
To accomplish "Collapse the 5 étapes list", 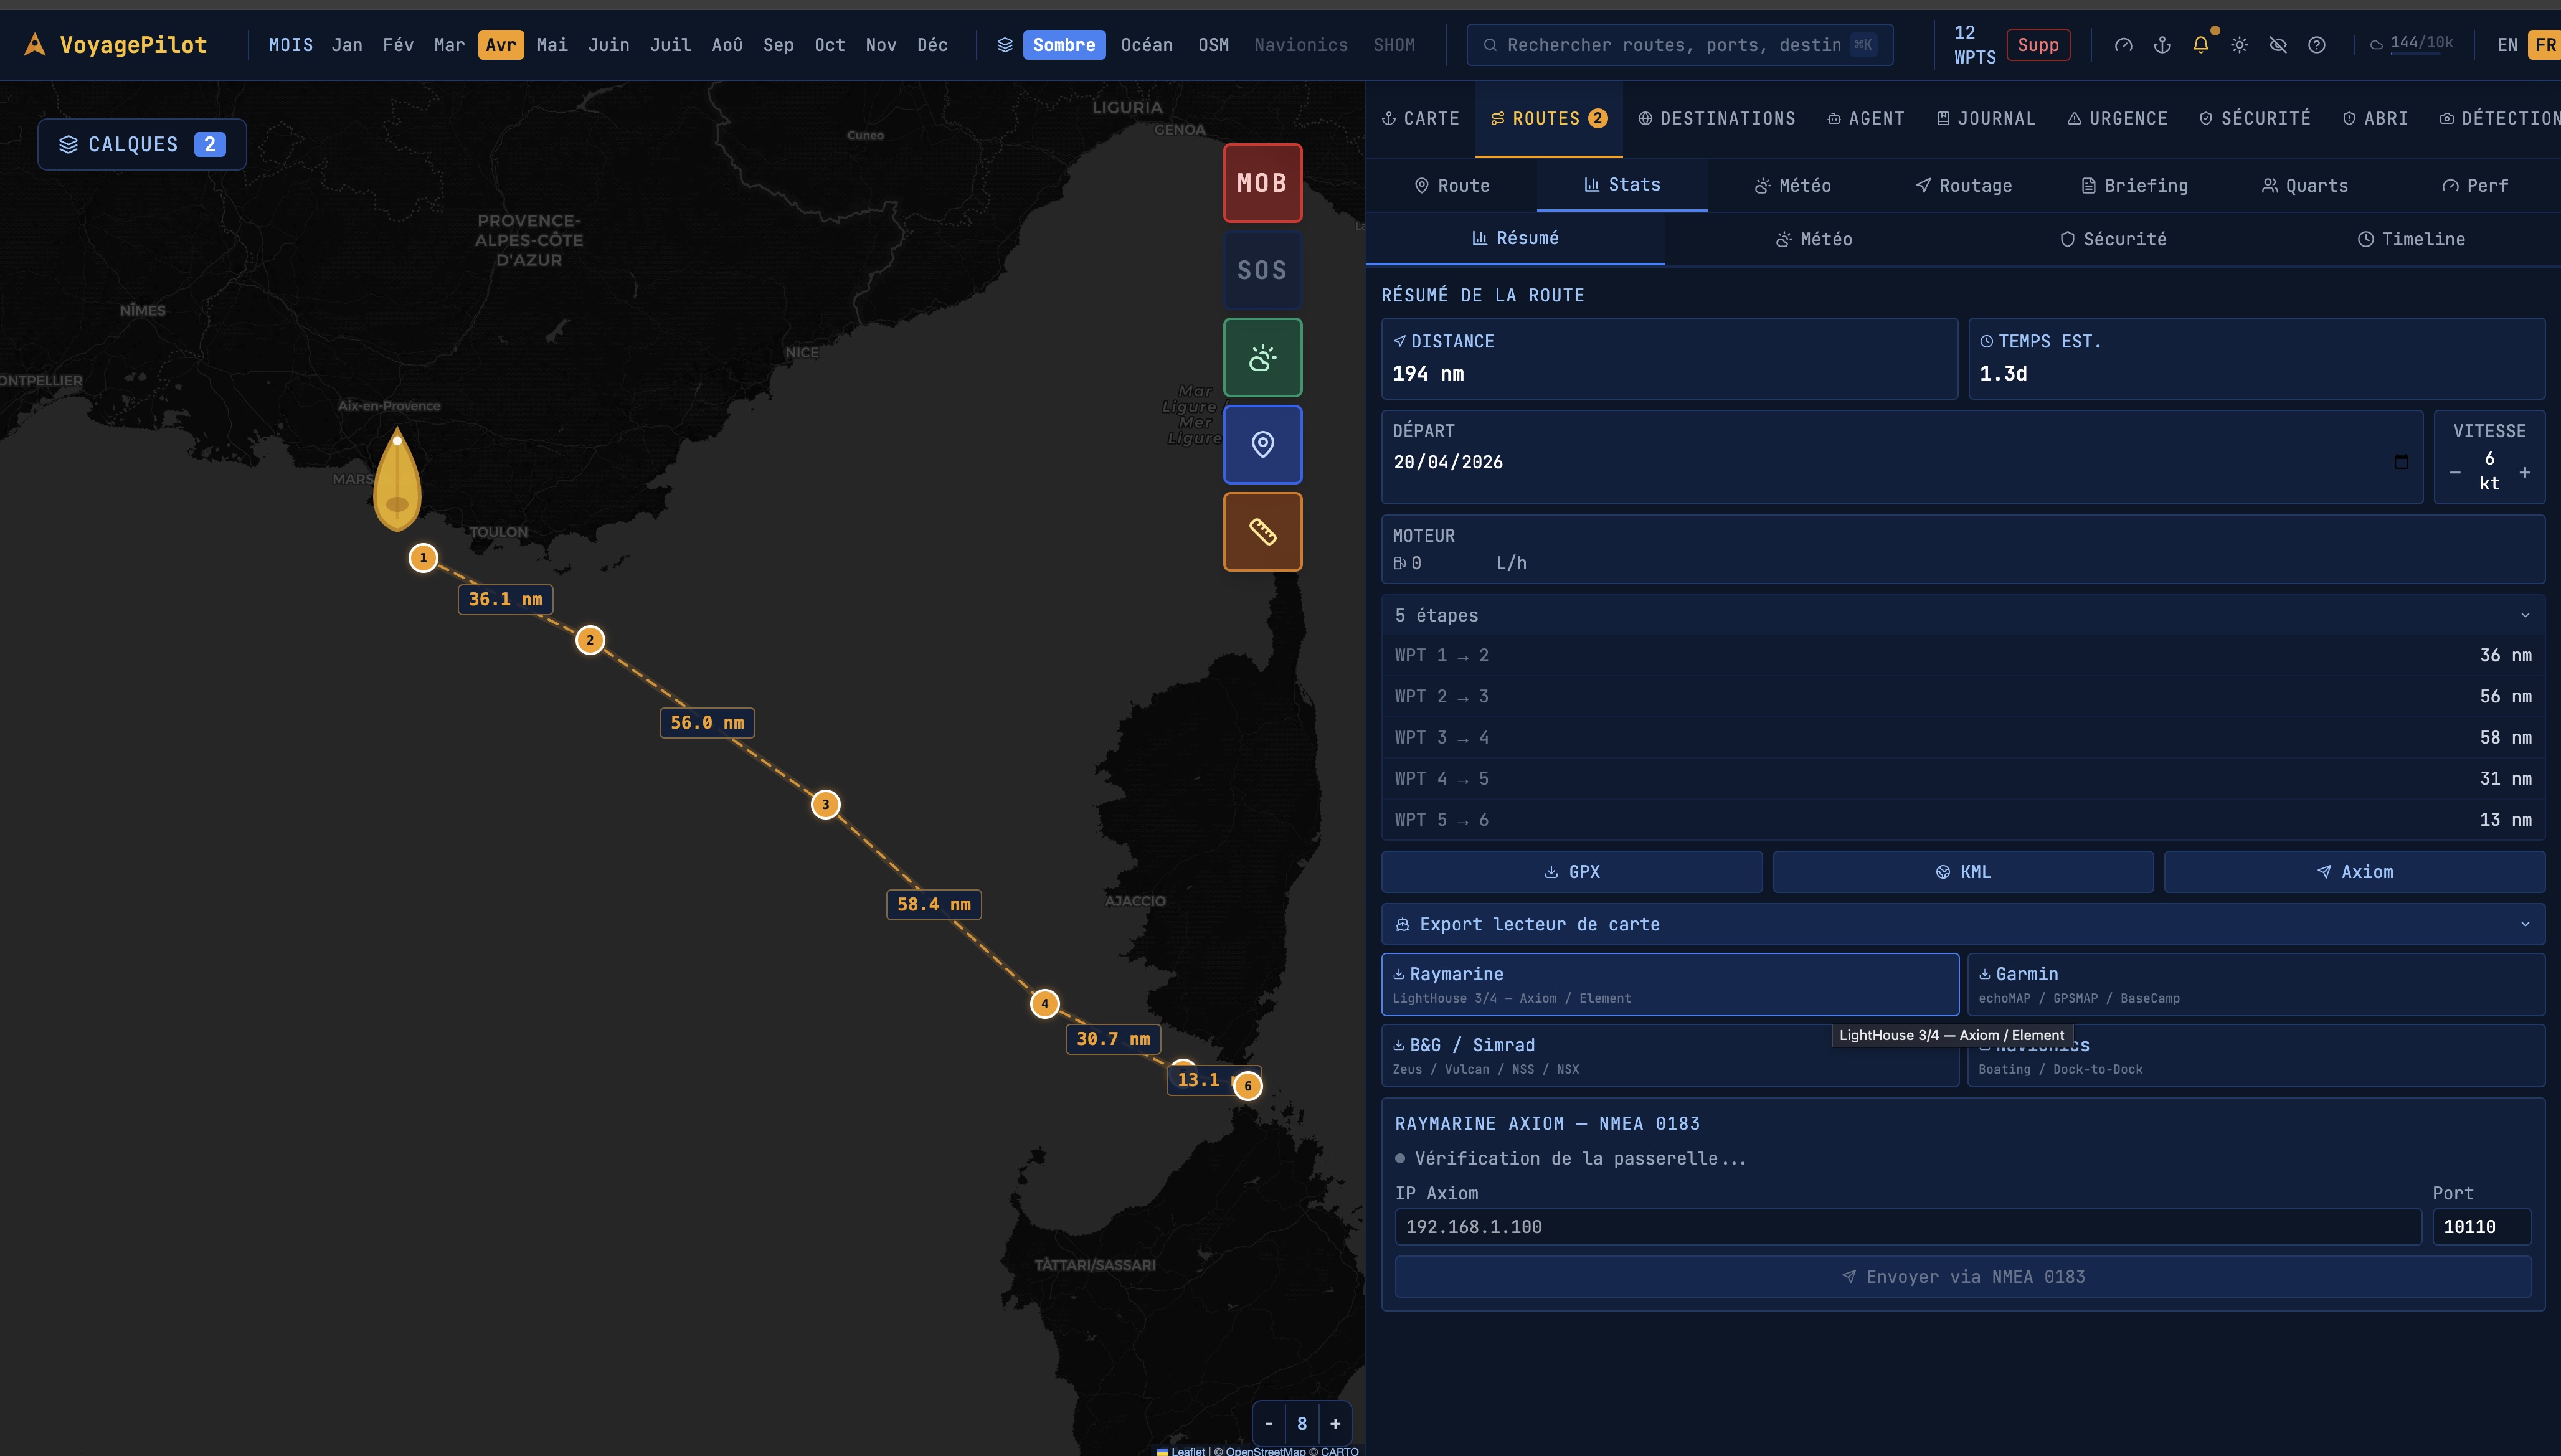I will coord(1963,615).
